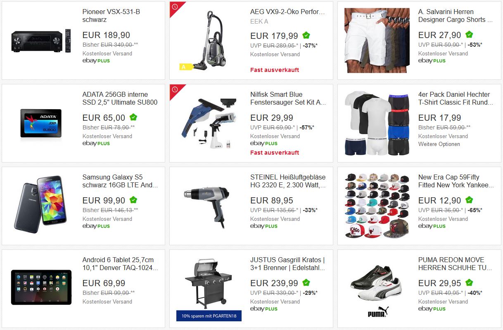Open the Samsung Galaxy S5 schwarz listing
This screenshot has width=503, height=330.
pyautogui.click(x=120, y=181)
